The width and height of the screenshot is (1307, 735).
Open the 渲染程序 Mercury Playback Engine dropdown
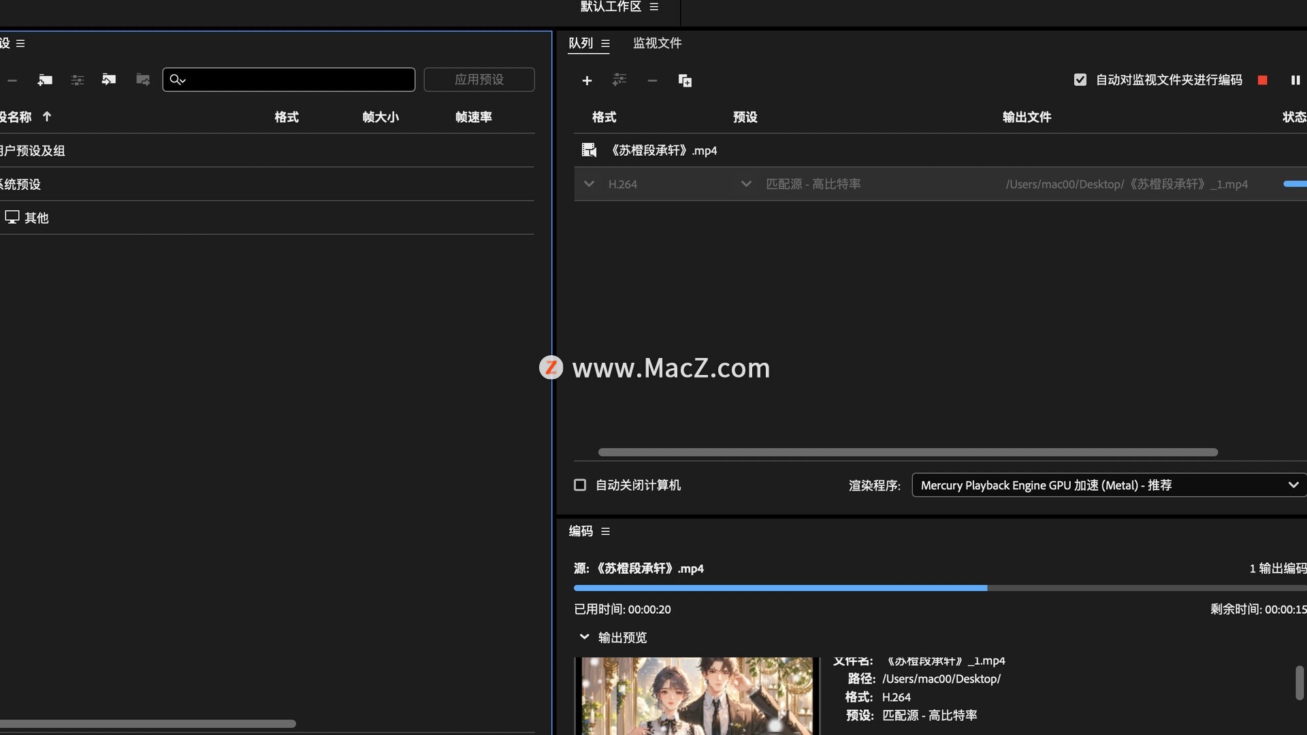click(x=1109, y=485)
